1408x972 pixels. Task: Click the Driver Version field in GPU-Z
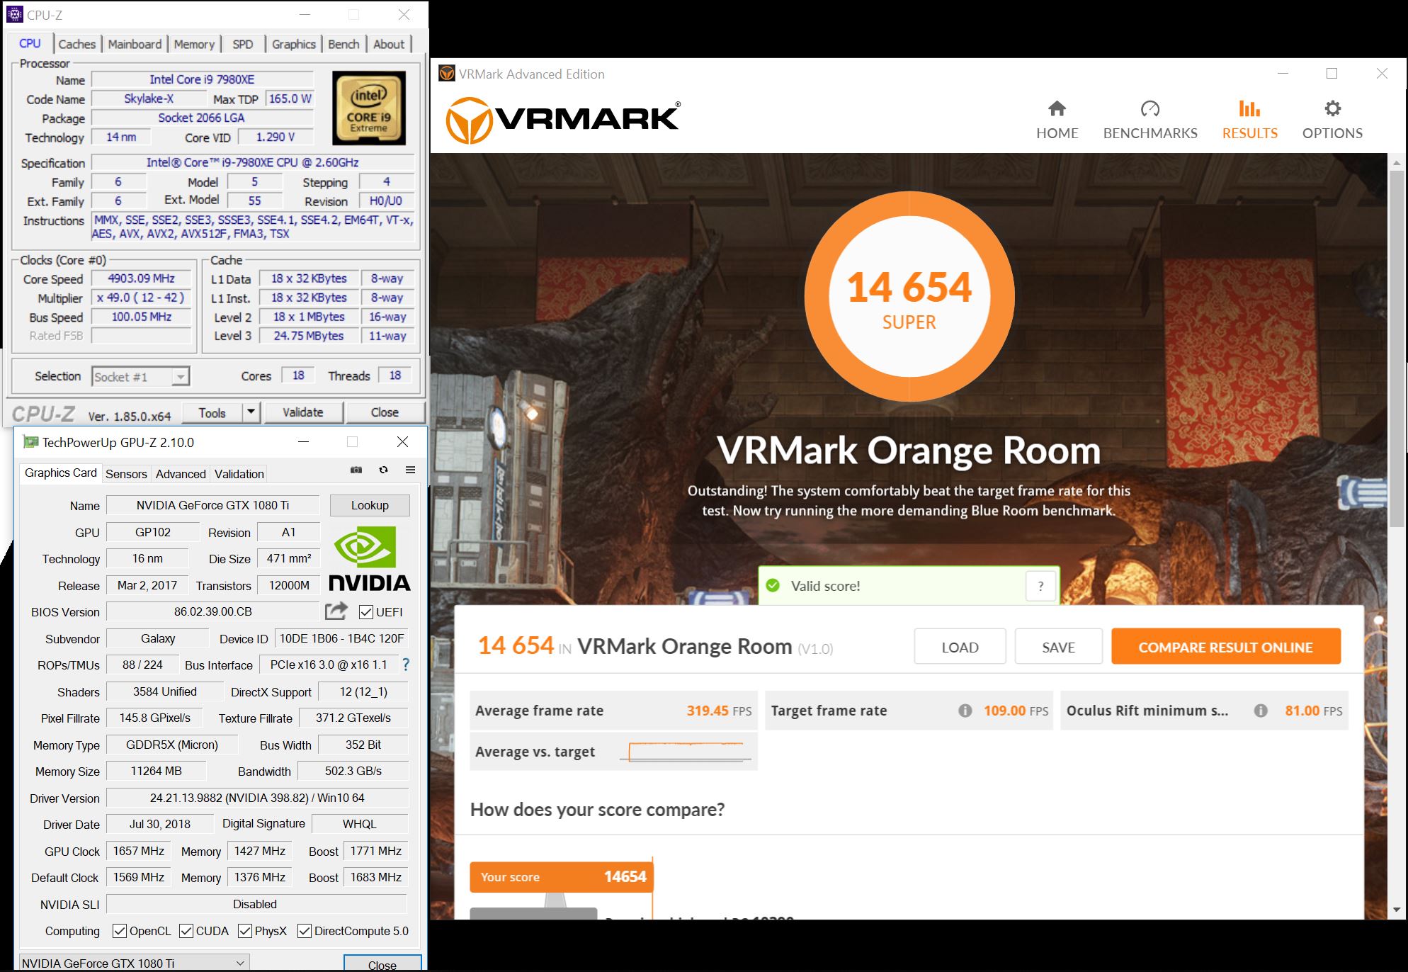(257, 798)
